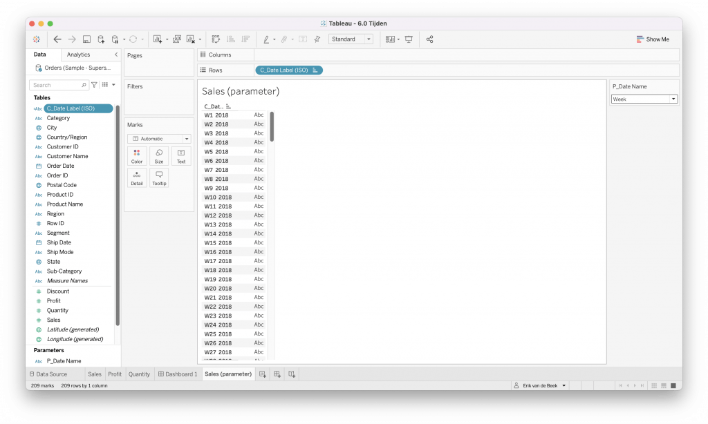The height and width of the screenshot is (424, 708).
Task: Collapse the Data pane with the chevron
Action: click(116, 55)
